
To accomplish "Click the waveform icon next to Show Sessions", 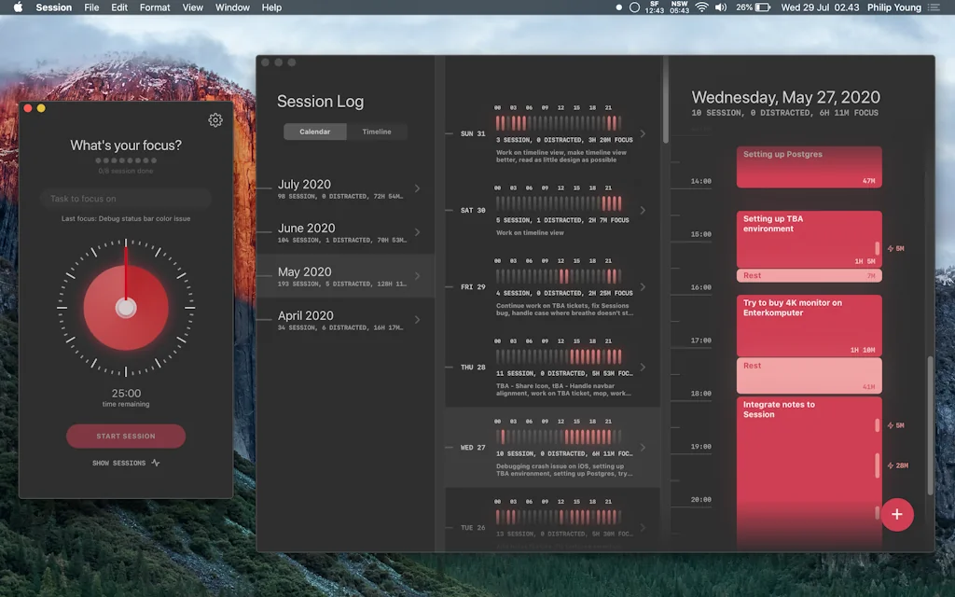I will (155, 463).
